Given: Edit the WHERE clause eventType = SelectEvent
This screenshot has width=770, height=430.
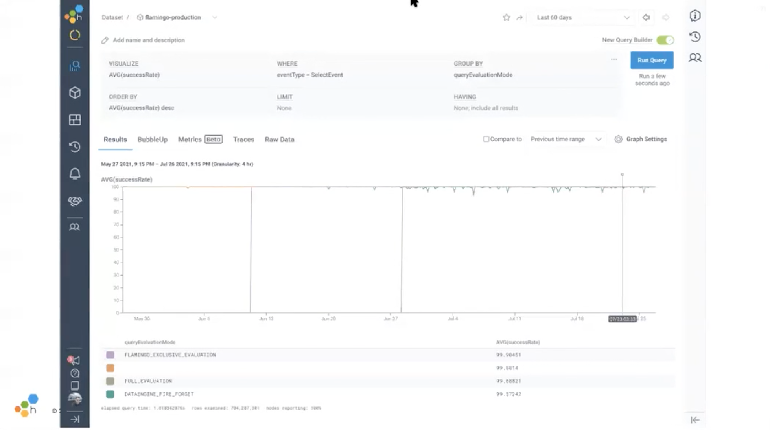Looking at the screenshot, I should click(x=310, y=75).
